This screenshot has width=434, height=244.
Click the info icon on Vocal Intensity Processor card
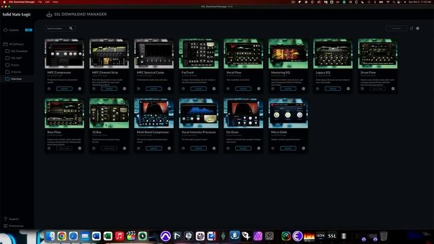(x=183, y=148)
